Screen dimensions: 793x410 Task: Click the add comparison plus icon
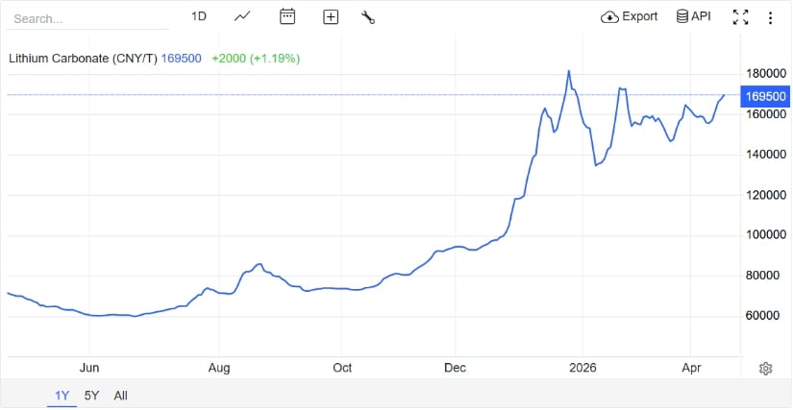[x=331, y=16]
